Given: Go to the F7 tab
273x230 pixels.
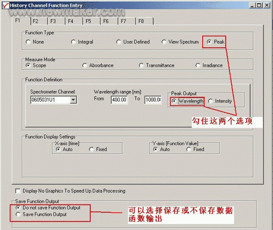Looking at the screenshot, I should pyautogui.click(x=127, y=21).
